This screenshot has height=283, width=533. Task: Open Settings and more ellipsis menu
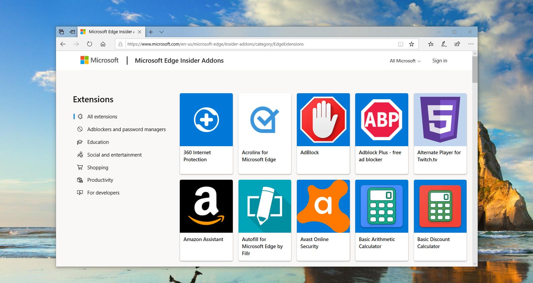click(471, 44)
